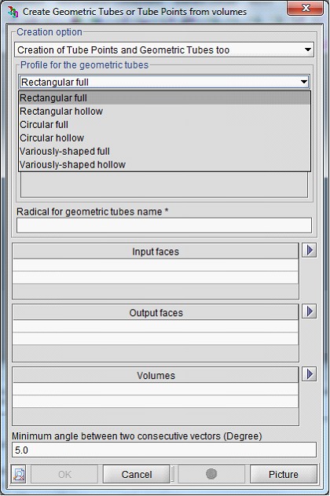The width and height of the screenshot is (330, 496).
Task: Click the minimum angle field showing 5.0
Action: coord(164,450)
